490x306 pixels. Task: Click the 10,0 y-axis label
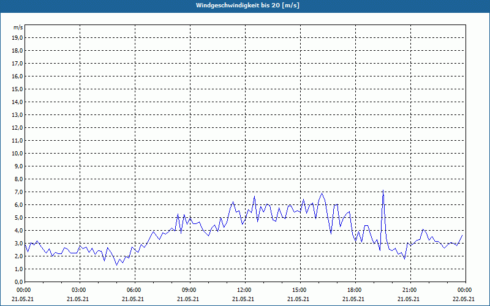(17, 154)
